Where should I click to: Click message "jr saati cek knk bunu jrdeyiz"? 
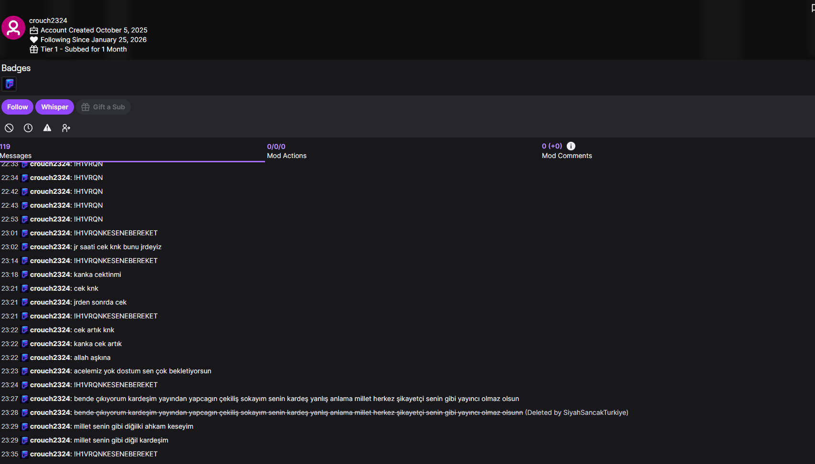117,247
